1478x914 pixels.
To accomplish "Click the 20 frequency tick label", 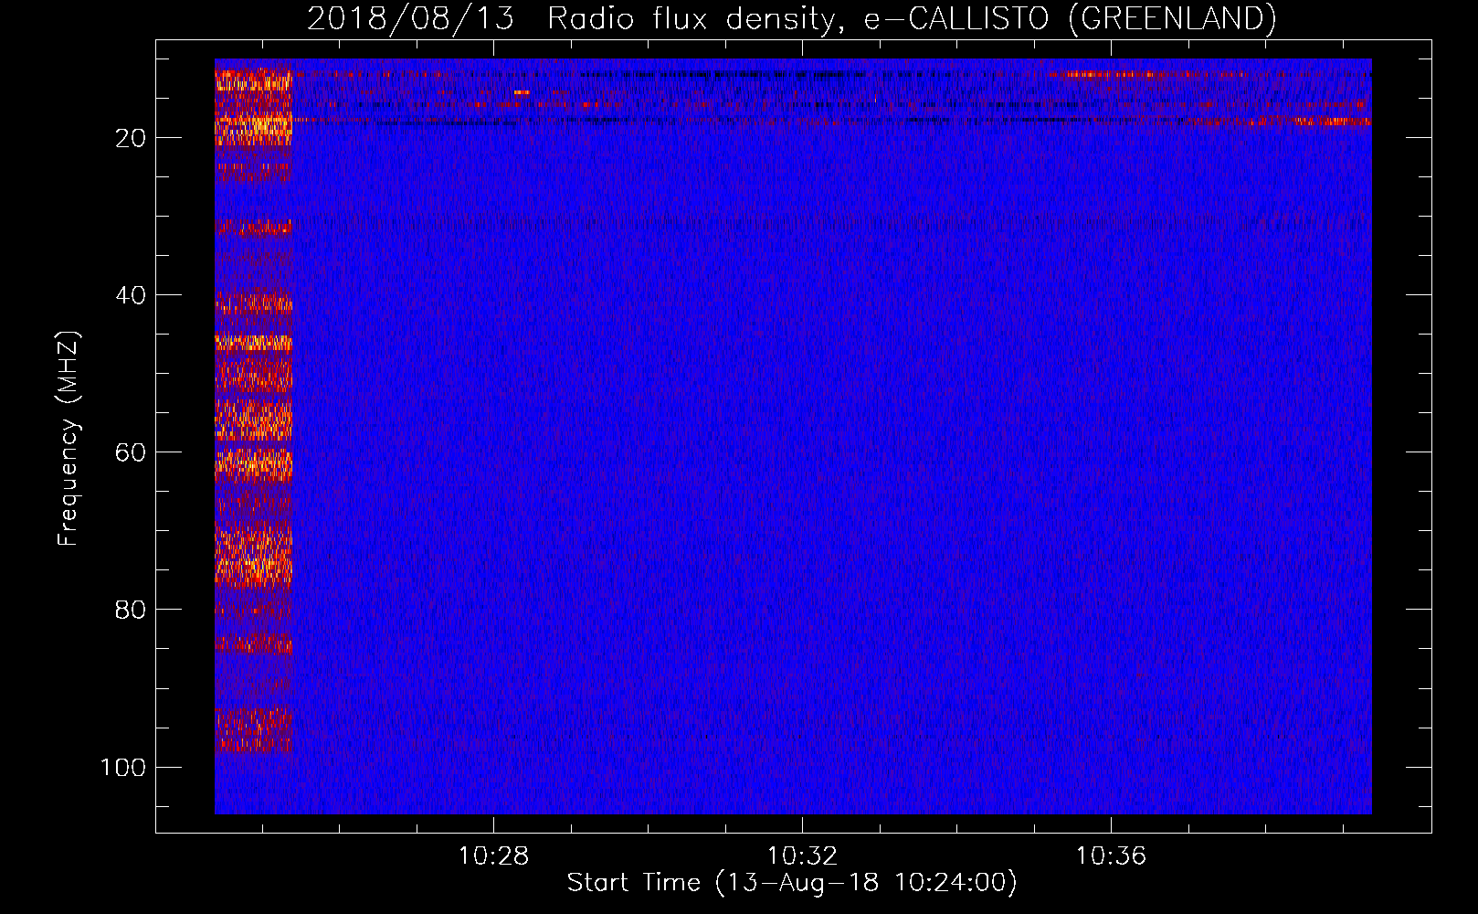I will click(131, 138).
